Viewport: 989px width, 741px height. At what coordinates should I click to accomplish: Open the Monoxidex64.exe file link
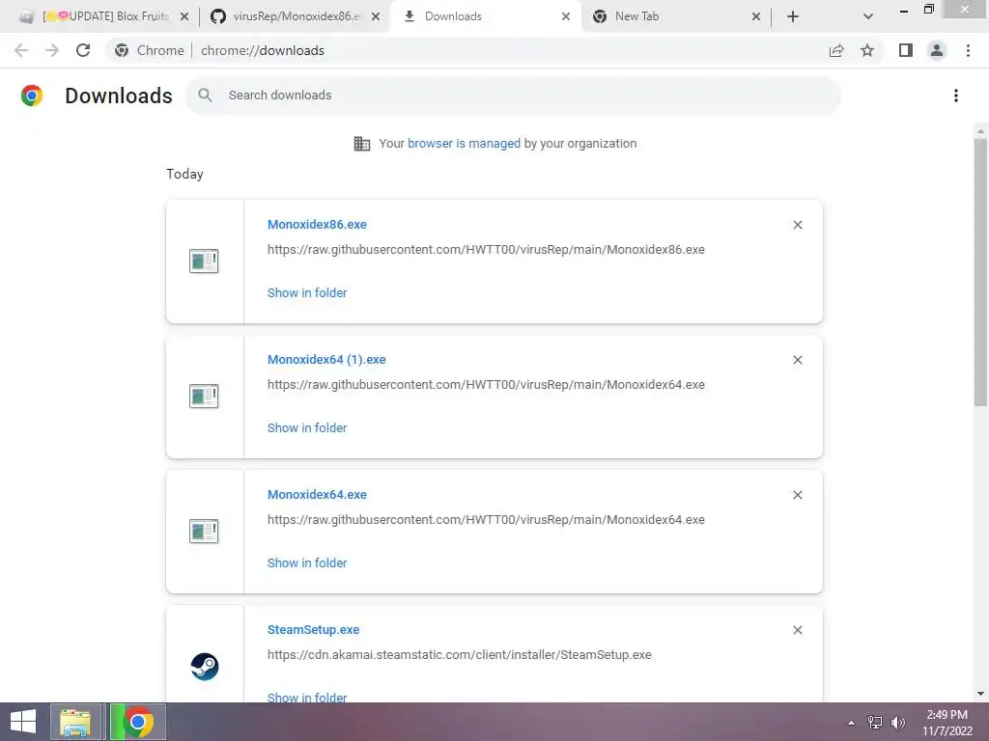click(317, 495)
